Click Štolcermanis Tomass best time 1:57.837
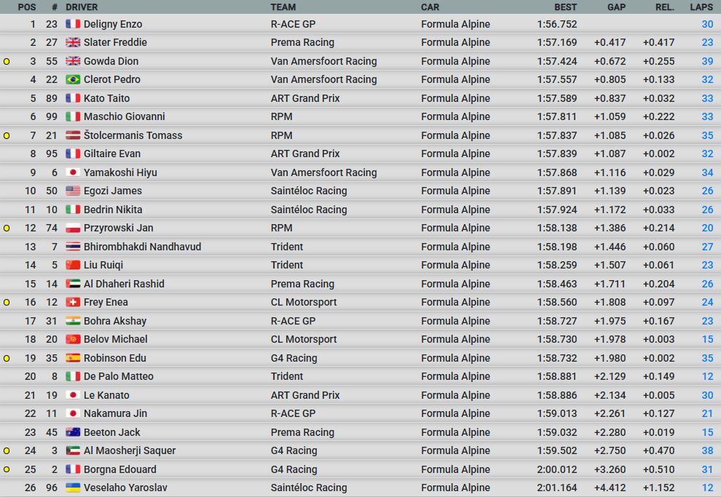This screenshot has height=497, width=721. pos(556,135)
